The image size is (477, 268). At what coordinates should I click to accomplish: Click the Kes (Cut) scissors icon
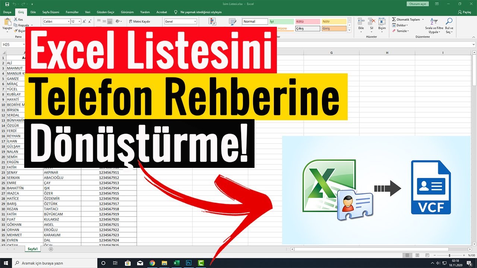tap(16, 19)
